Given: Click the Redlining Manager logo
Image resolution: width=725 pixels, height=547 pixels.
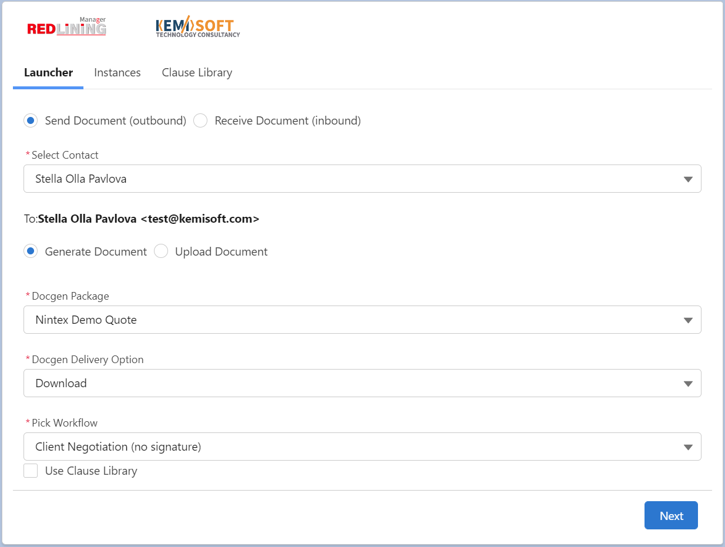Looking at the screenshot, I should pyautogui.click(x=66, y=27).
